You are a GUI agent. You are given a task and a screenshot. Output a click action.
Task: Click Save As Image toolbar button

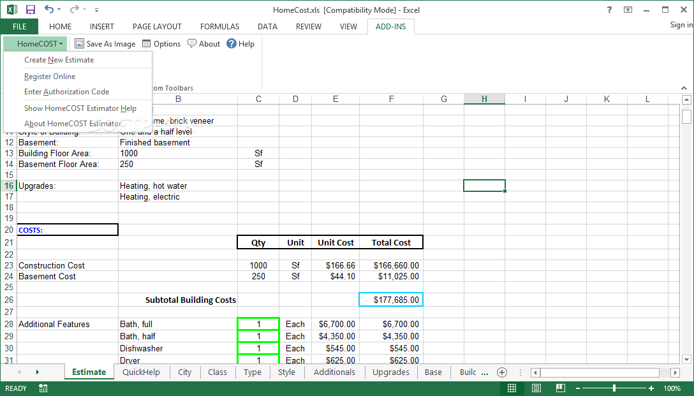pos(105,44)
